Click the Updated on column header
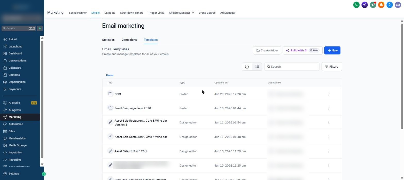Viewport: 404px width, 180px height. click(x=221, y=83)
